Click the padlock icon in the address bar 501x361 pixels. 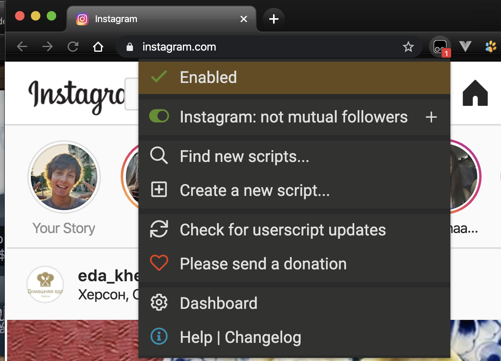pos(129,47)
